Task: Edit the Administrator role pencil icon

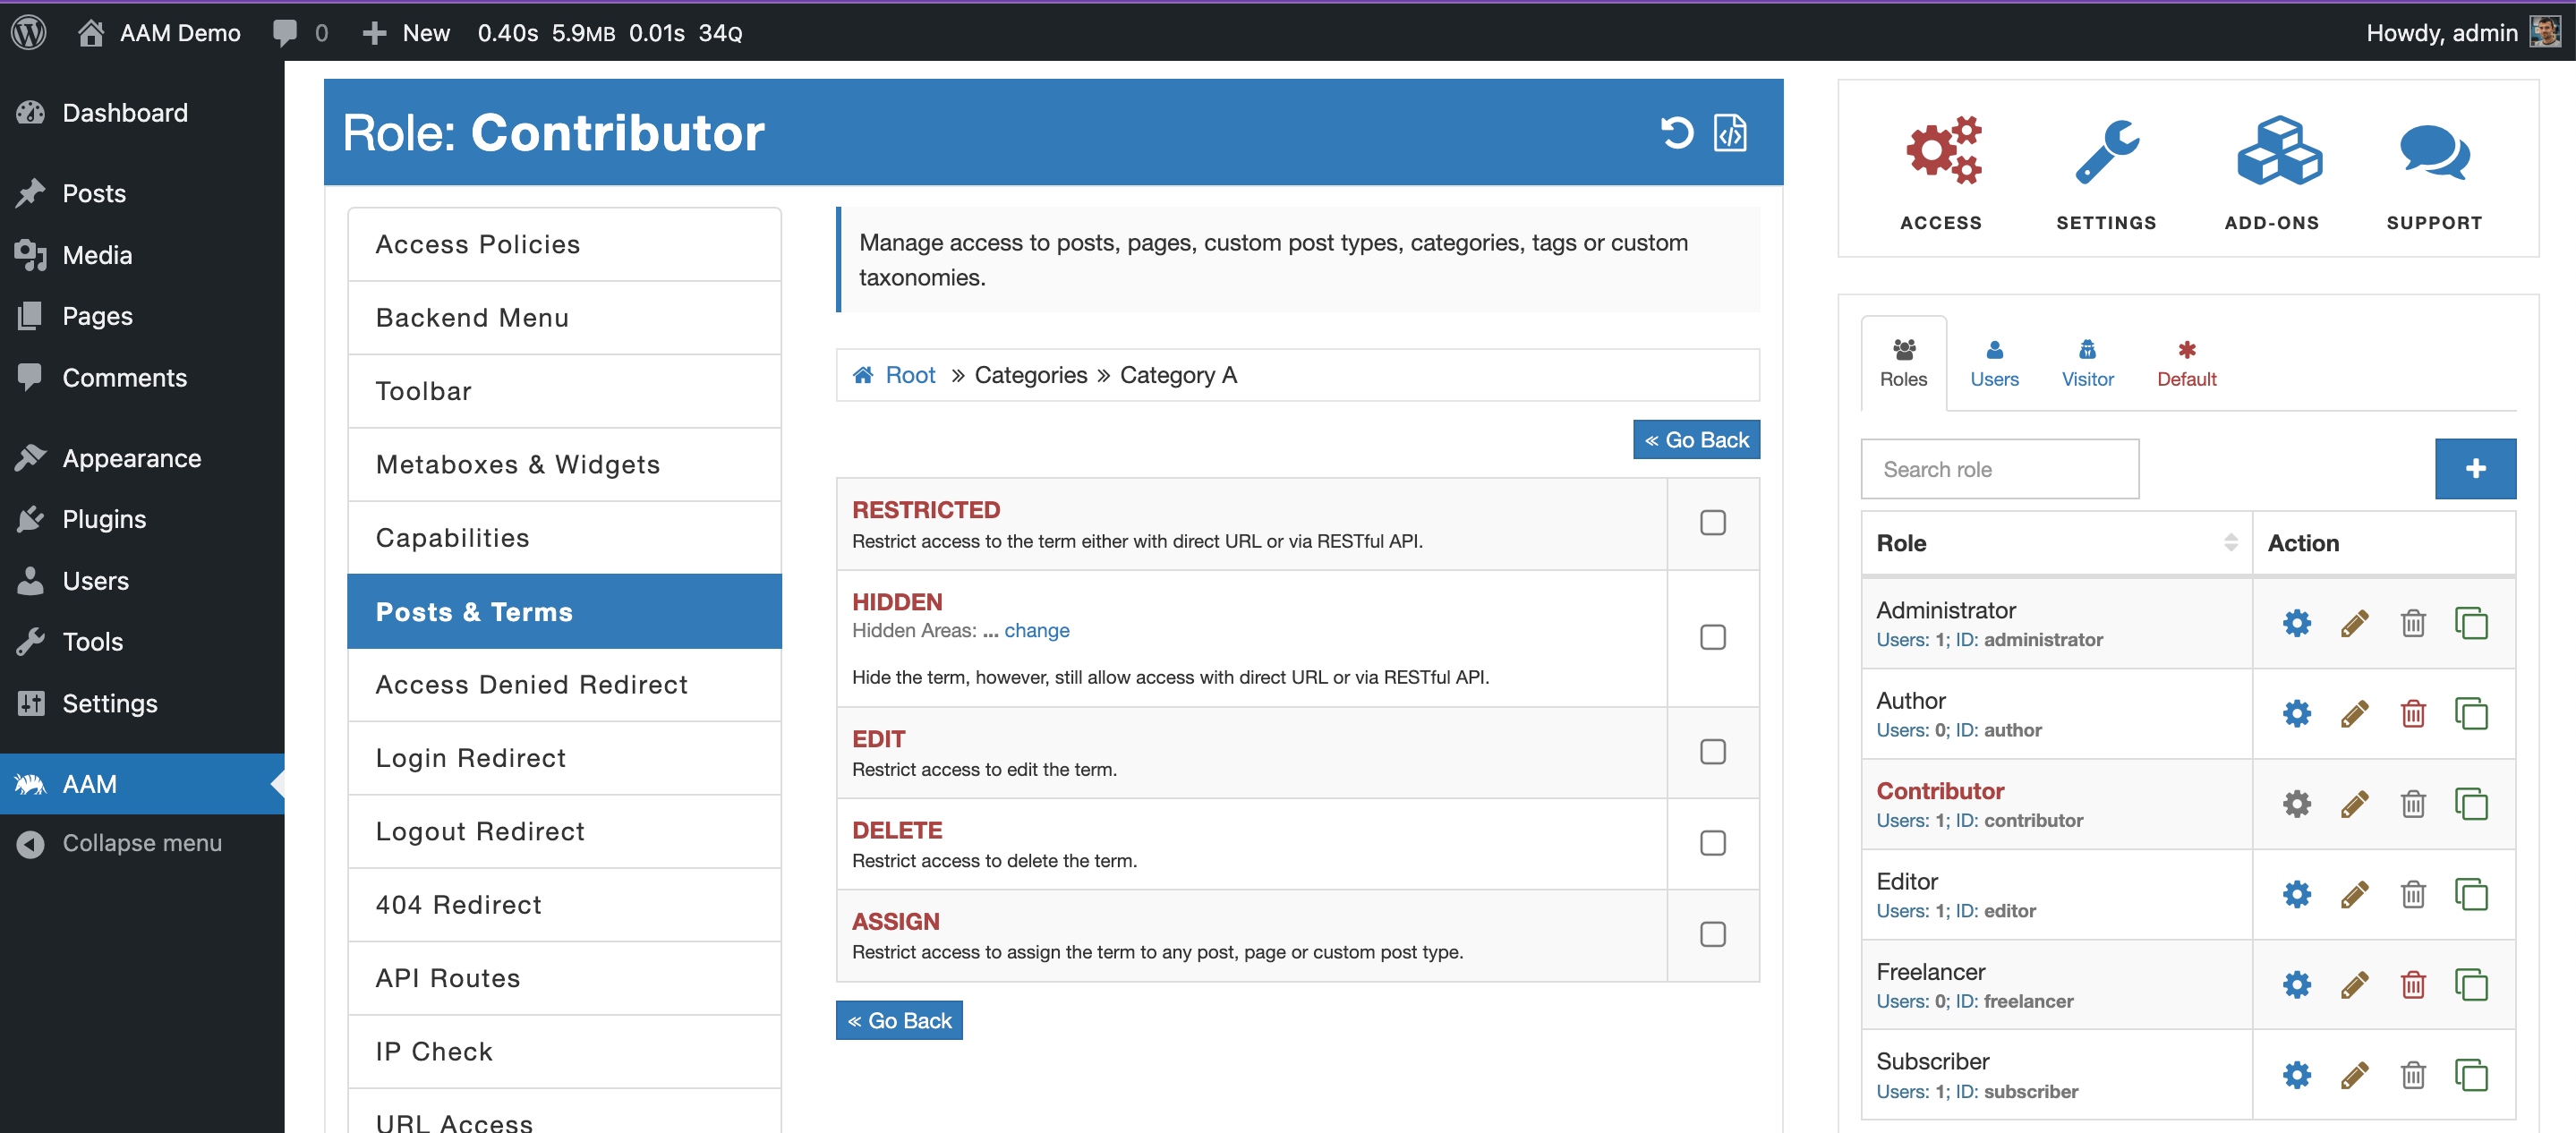Action: pyautogui.click(x=2355, y=623)
